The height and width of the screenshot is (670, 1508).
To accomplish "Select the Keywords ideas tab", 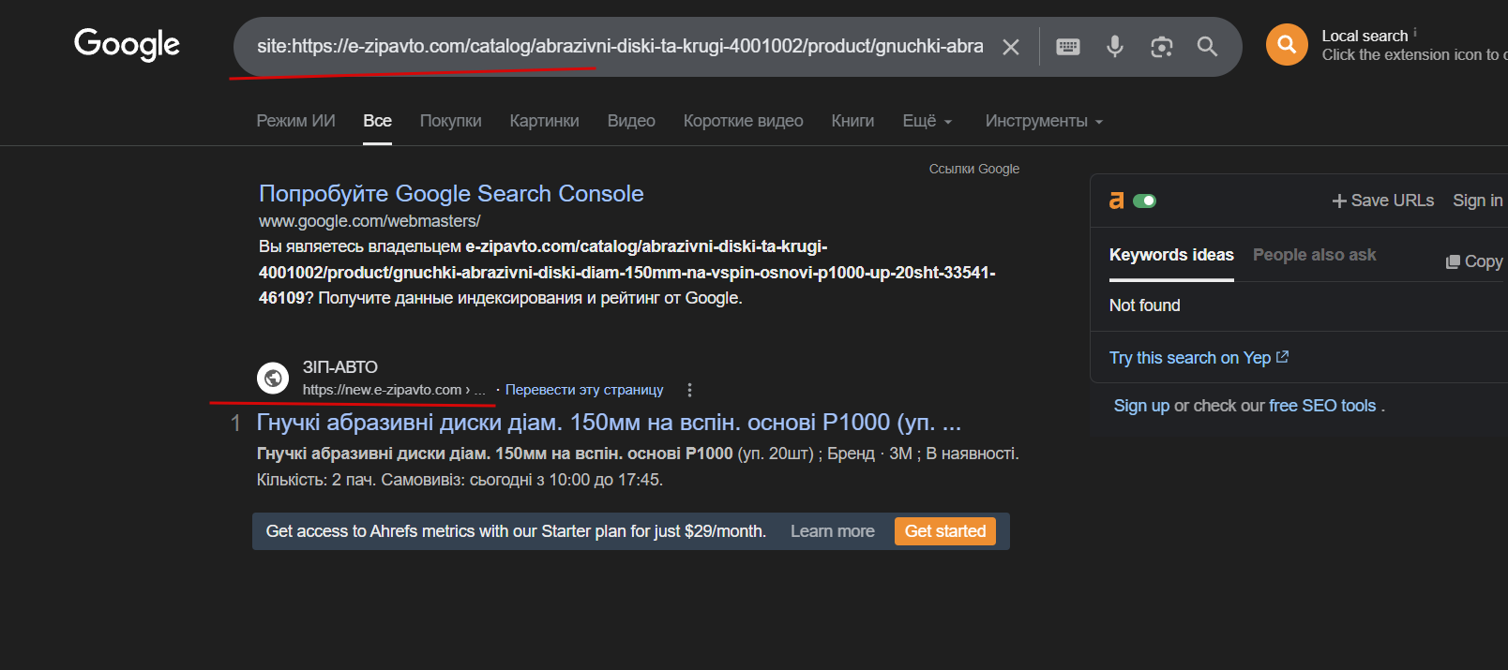I will 1171,255.
